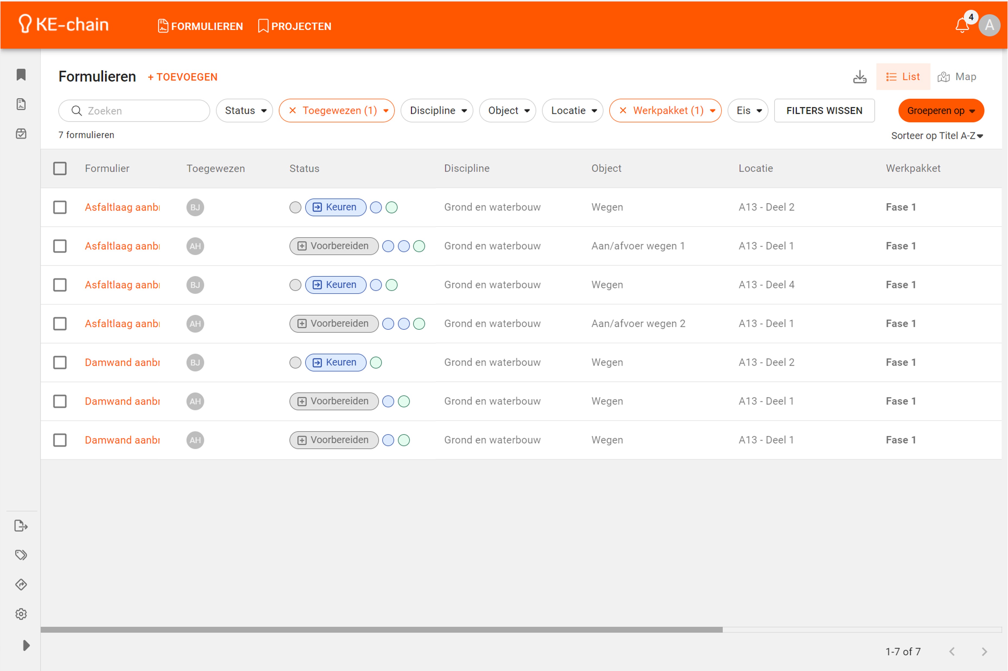Screen dimensions: 1008x671
Task: Toggle the select-all checkbox in header
Action: click(60, 168)
